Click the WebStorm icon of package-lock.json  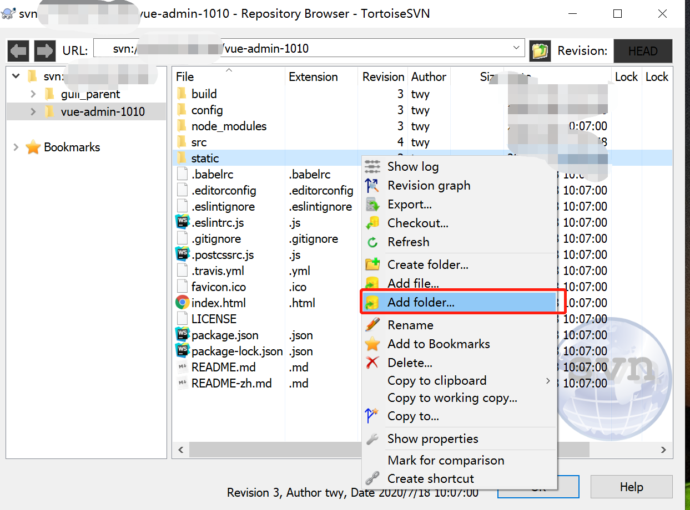183,351
